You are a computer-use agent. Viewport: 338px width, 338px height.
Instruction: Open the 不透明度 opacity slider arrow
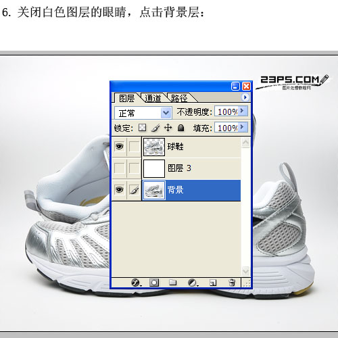pos(243,111)
